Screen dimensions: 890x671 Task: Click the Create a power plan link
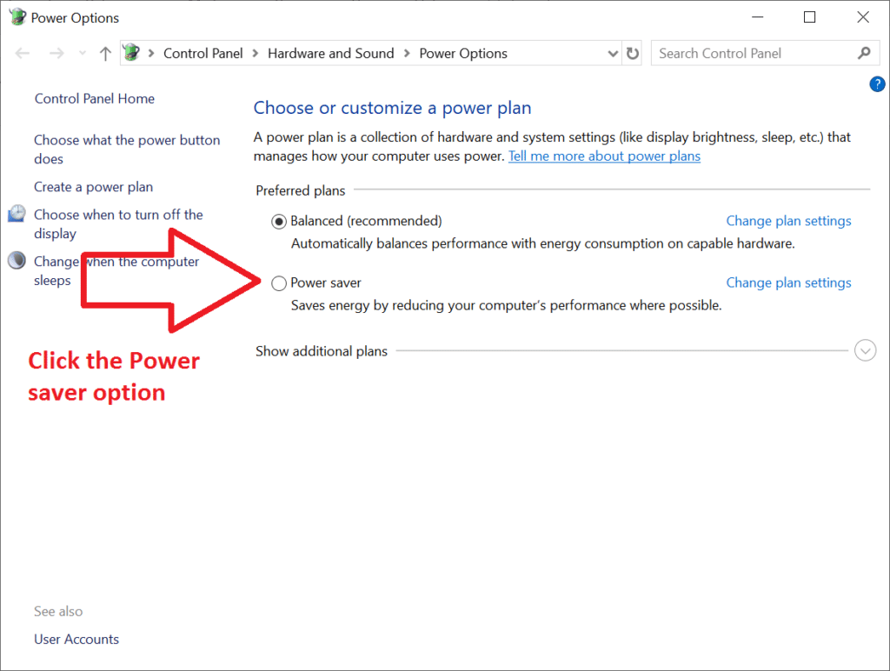click(x=93, y=187)
